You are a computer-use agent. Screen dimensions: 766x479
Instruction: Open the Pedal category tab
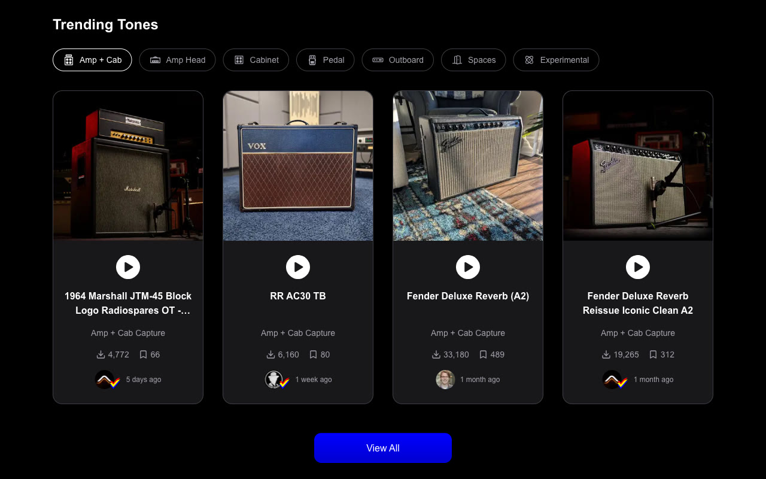click(326, 60)
